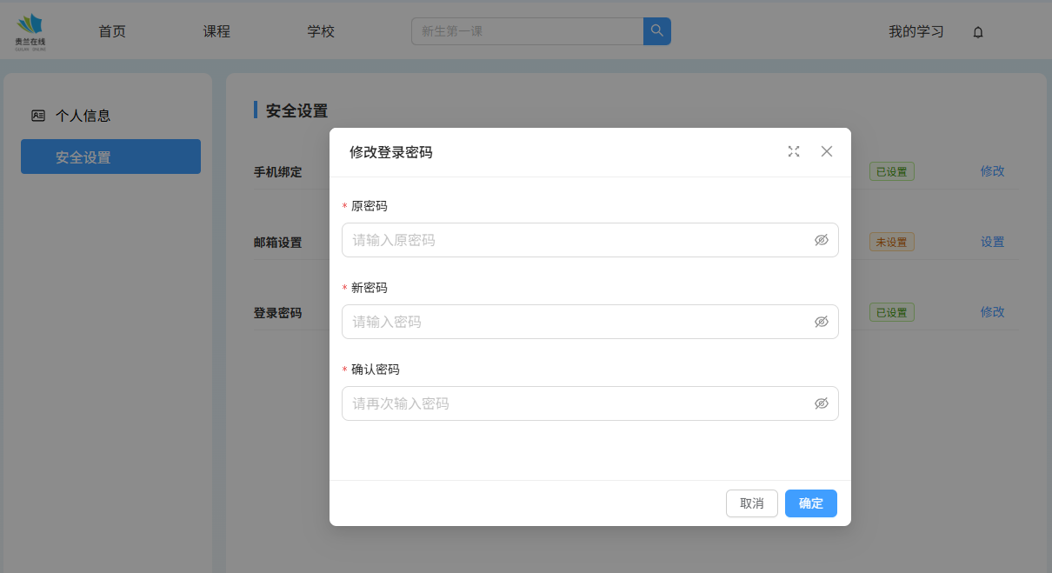The height and width of the screenshot is (573, 1052).
Task: Toggle visibility of the new password field
Action: pos(821,322)
